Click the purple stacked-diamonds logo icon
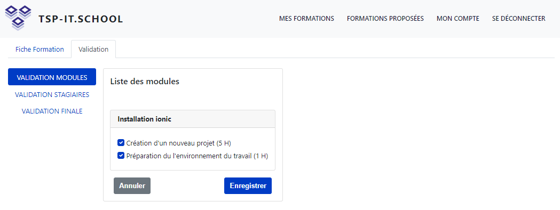This screenshot has height=210, width=560. (x=18, y=18)
